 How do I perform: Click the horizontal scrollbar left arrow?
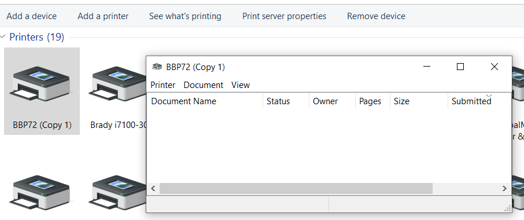tap(153, 189)
